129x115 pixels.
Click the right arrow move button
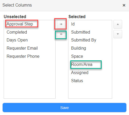(x=61, y=24)
